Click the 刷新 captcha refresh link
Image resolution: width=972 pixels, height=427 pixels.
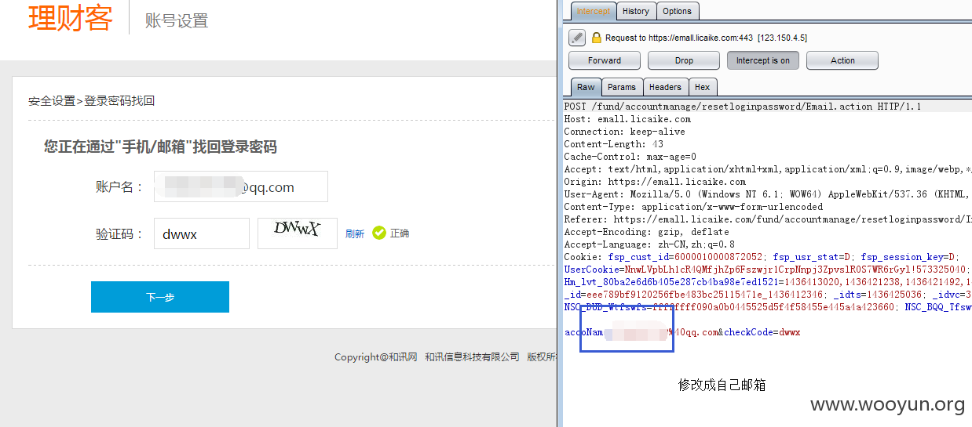point(355,233)
